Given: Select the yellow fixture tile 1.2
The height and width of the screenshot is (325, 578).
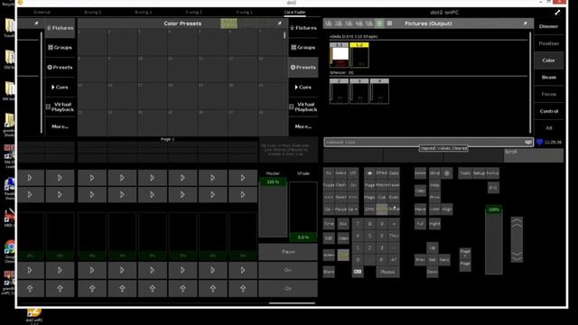Looking at the screenshot, I should [359, 55].
